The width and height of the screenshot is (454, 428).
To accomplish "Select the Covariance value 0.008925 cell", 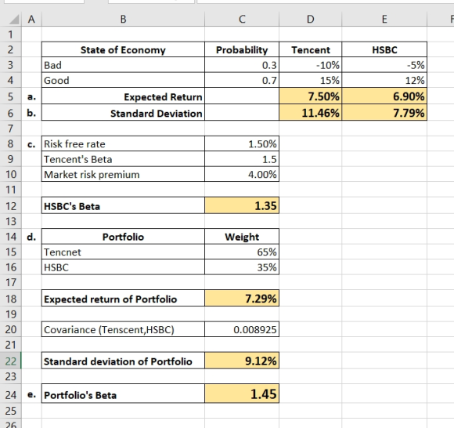I will coord(242,329).
